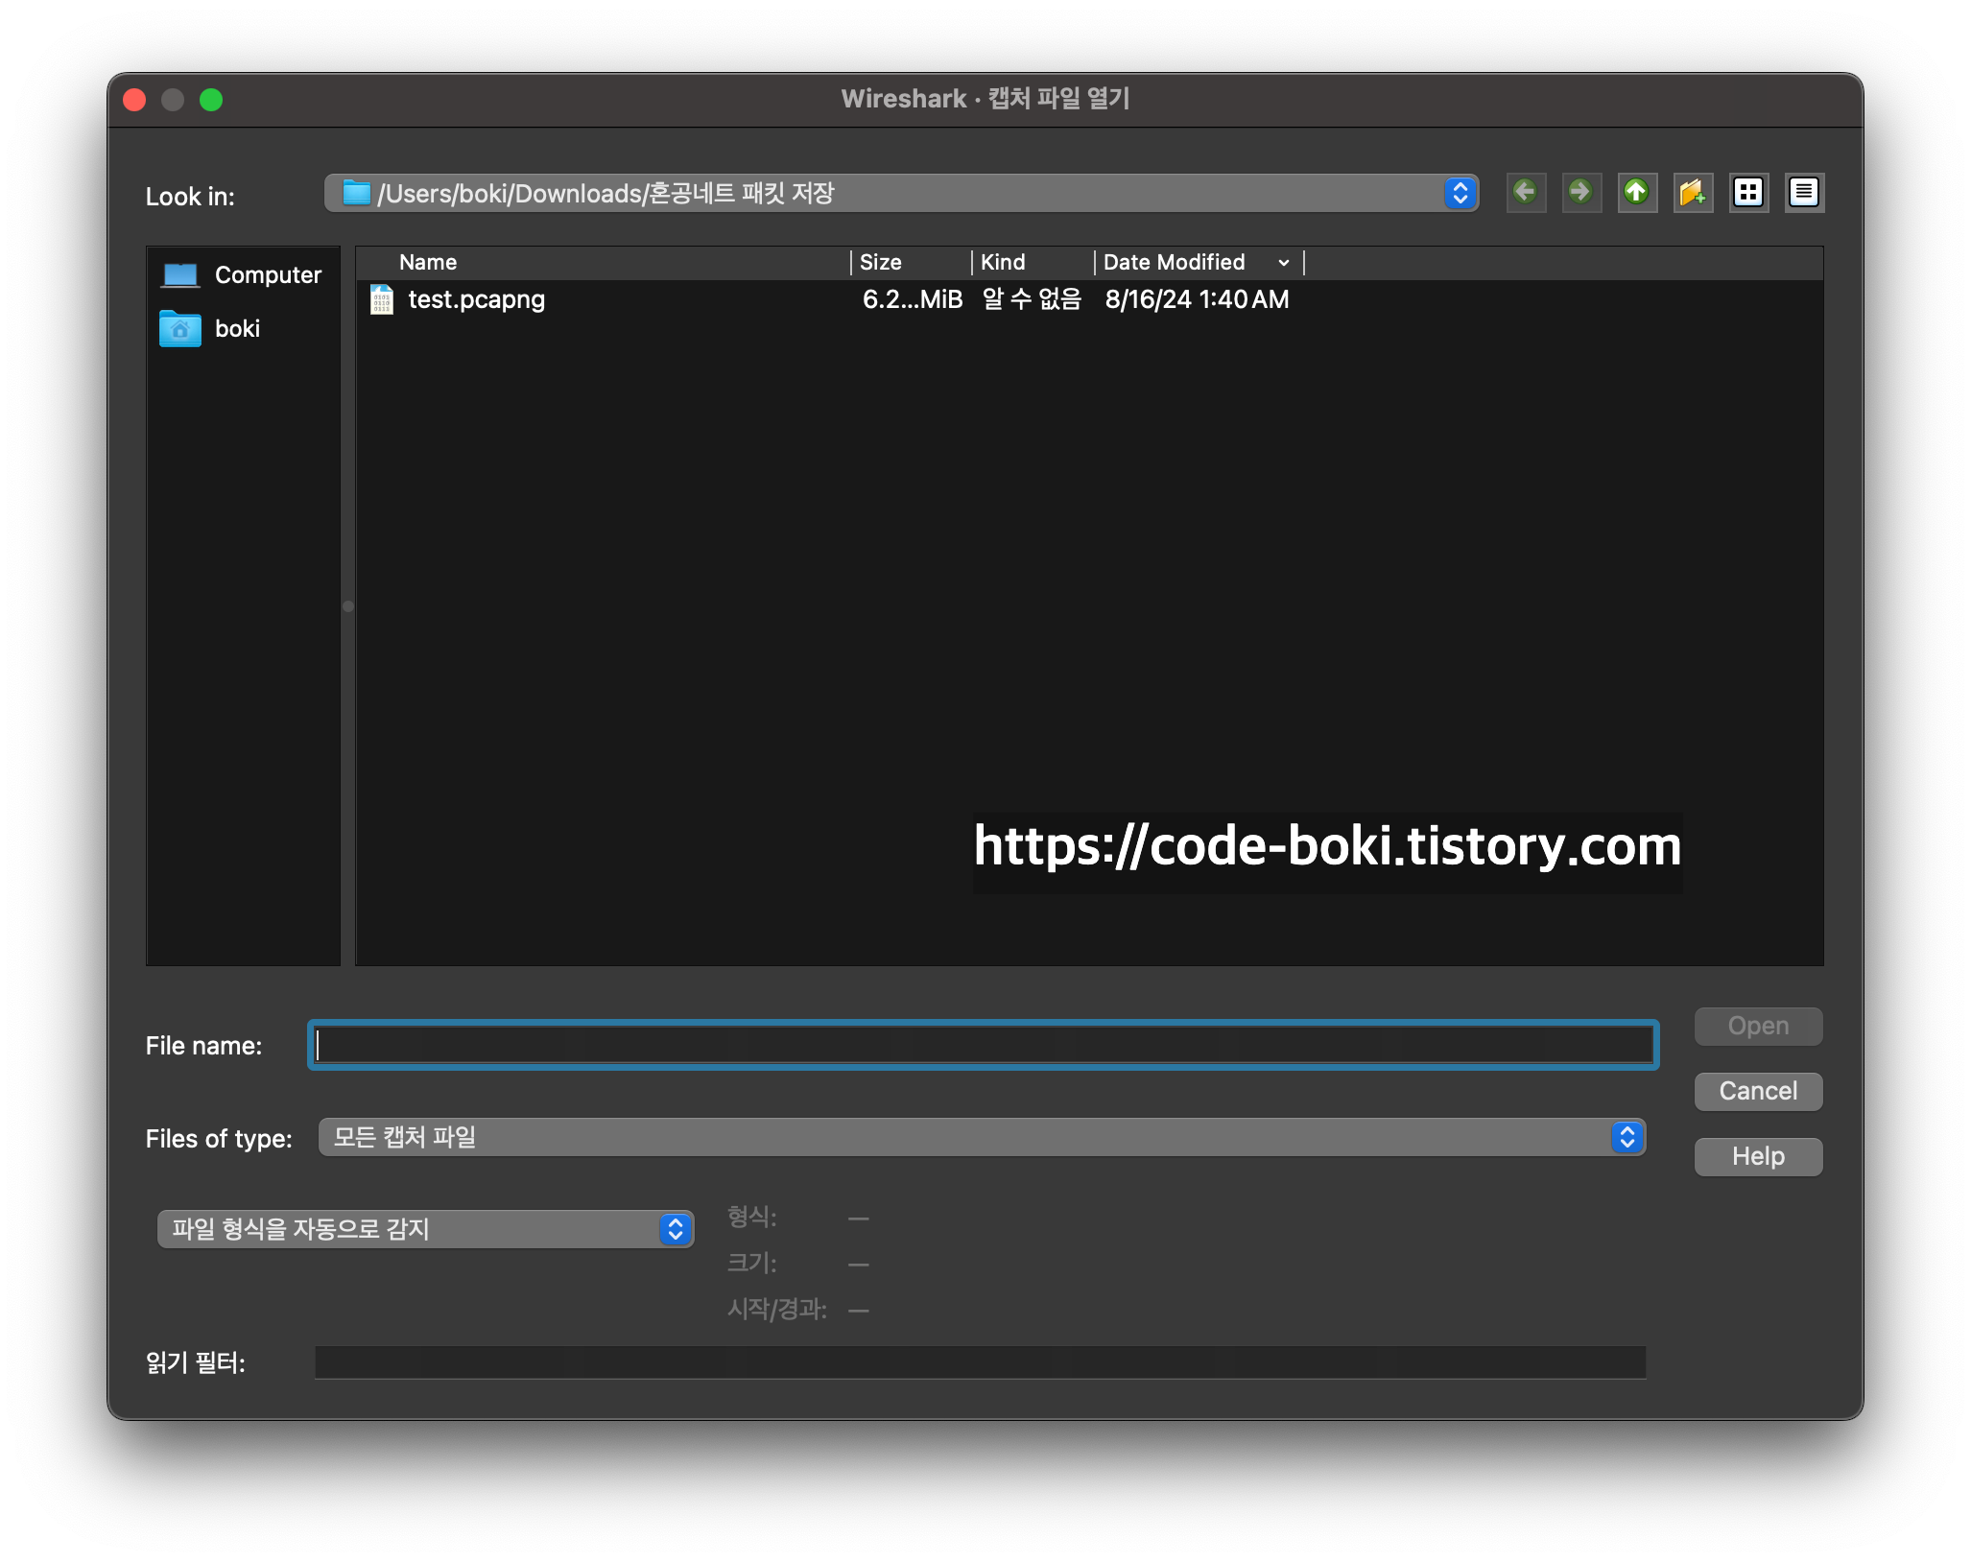Click the Cancel button
Image resolution: width=1971 pixels, height=1562 pixels.
[1757, 1091]
